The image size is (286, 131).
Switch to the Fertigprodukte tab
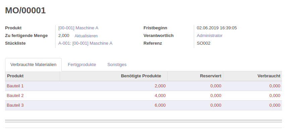[82, 65]
